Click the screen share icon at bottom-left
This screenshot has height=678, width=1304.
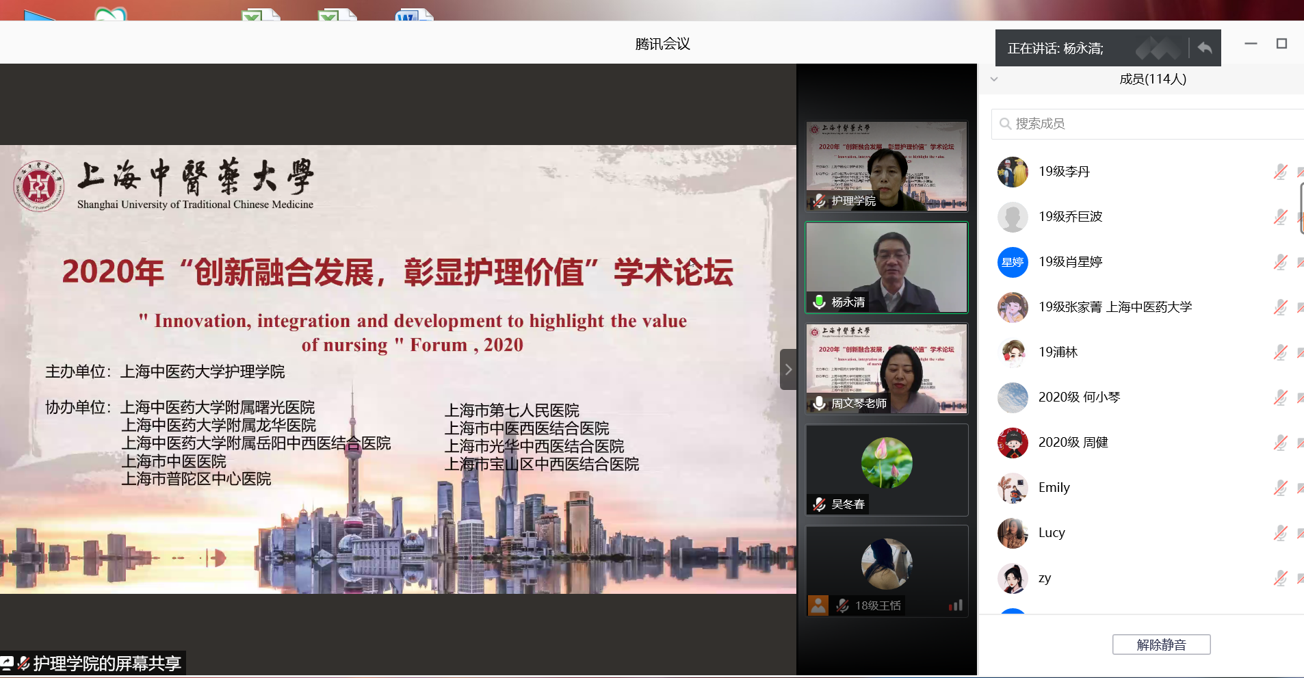coord(7,663)
